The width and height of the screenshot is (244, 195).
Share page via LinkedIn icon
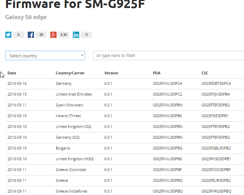pos(76,35)
